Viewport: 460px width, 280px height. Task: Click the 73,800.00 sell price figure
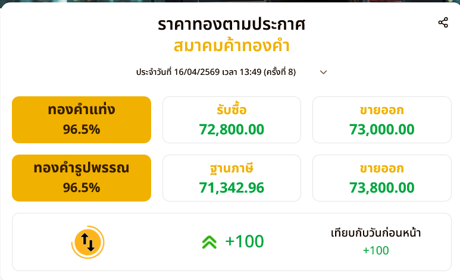(381, 188)
